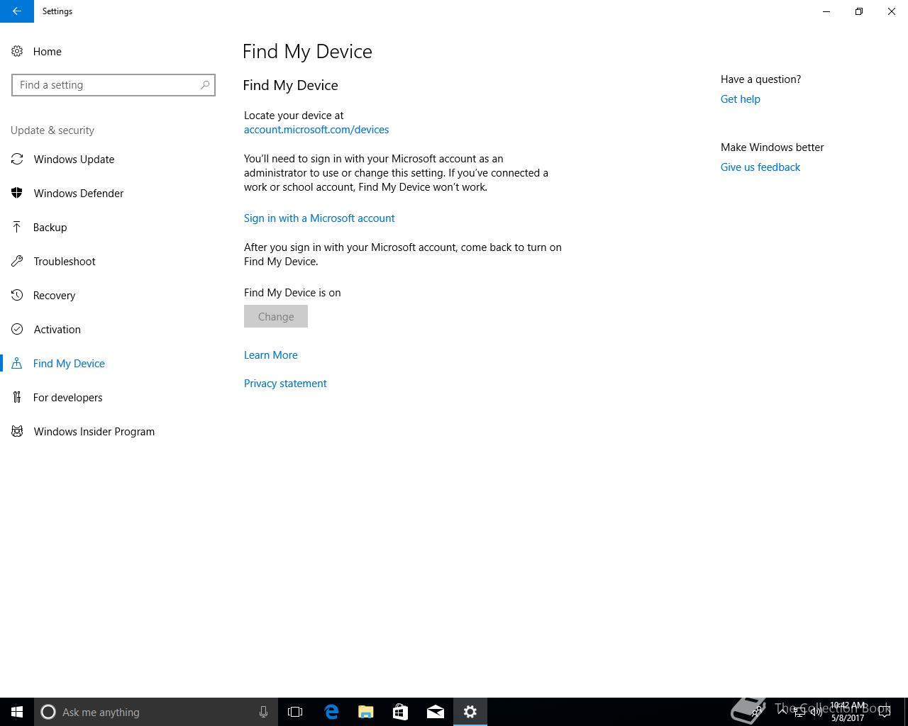Click Sign in with a Microsoft account

pyautogui.click(x=319, y=218)
